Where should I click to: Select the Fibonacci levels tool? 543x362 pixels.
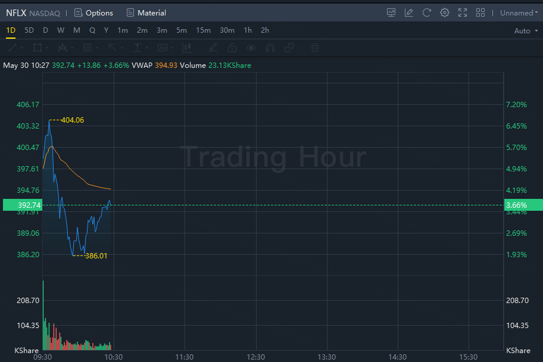click(x=88, y=48)
